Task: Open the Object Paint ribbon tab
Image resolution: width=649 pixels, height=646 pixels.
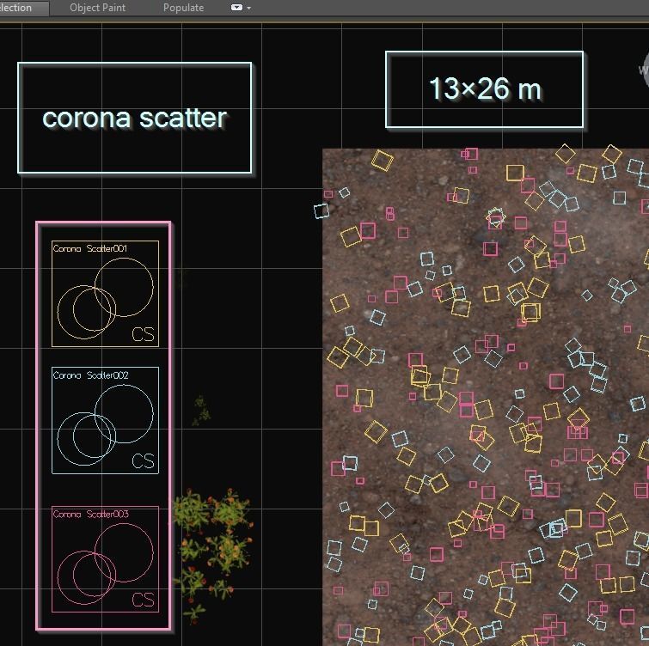Action: coord(97,8)
